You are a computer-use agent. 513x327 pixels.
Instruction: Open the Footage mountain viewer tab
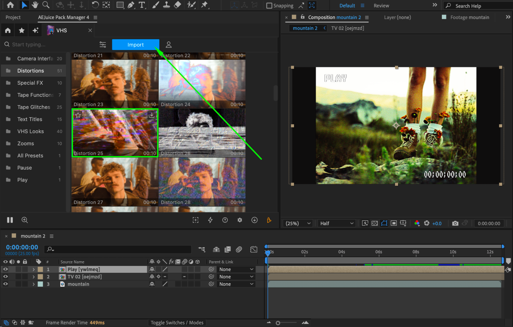(x=469, y=17)
